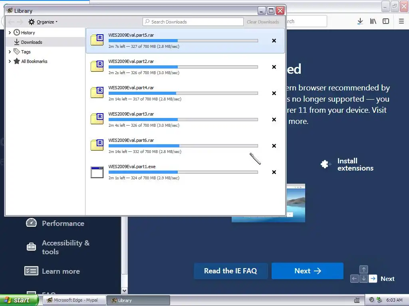Screen dimensions: 409x306
Task: Cancel the WES2009Eval.part5.rar download
Action: 274,41
